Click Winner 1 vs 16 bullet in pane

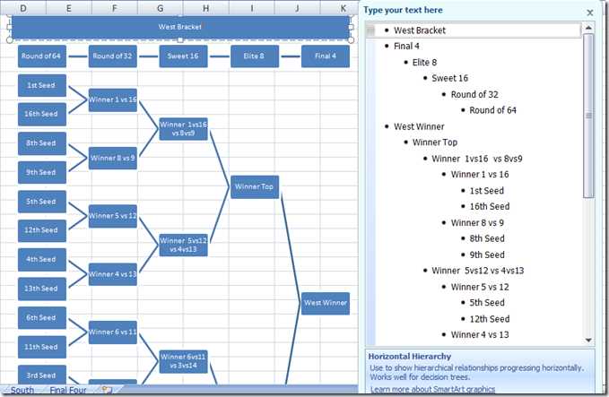pyautogui.click(x=480, y=175)
